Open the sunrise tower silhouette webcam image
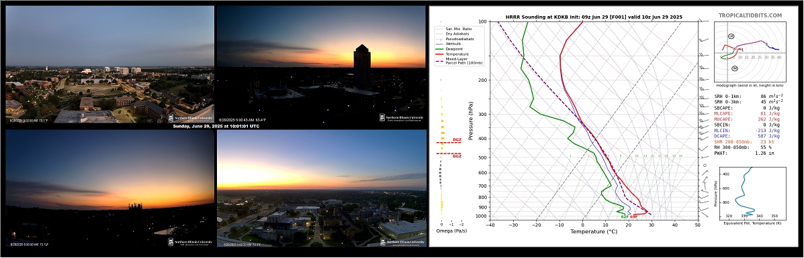804x258 pixels. 322,64
